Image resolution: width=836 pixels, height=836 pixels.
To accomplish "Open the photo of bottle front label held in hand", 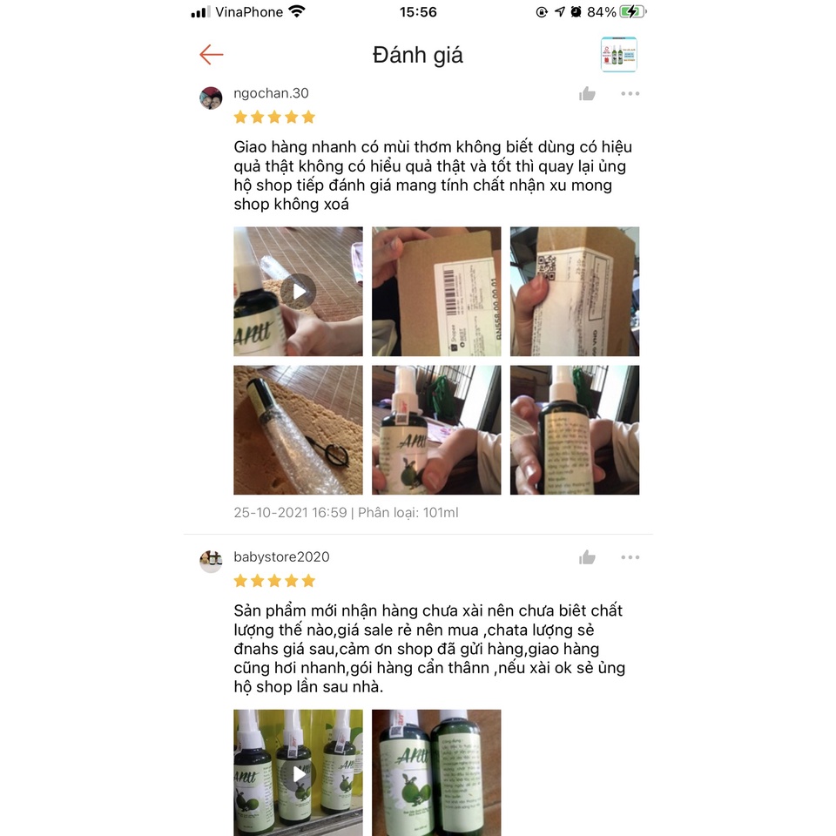I will [436, 430].
